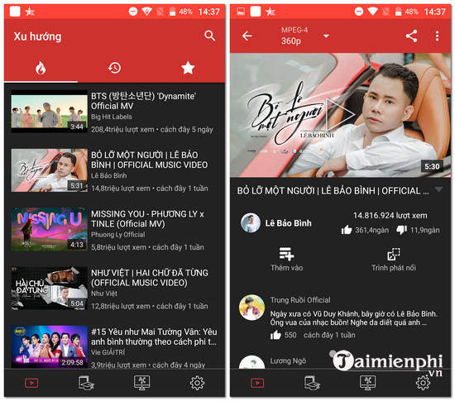Go back with the arrow in the player screen

tap(247, 36)
